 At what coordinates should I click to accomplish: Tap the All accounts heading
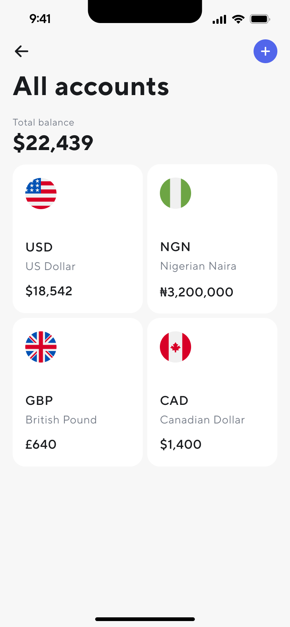tap(91, 87)
